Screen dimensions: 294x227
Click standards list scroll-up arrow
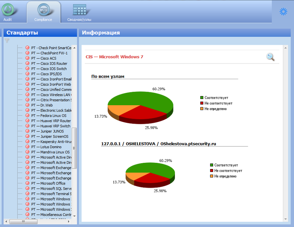(75, 48)
